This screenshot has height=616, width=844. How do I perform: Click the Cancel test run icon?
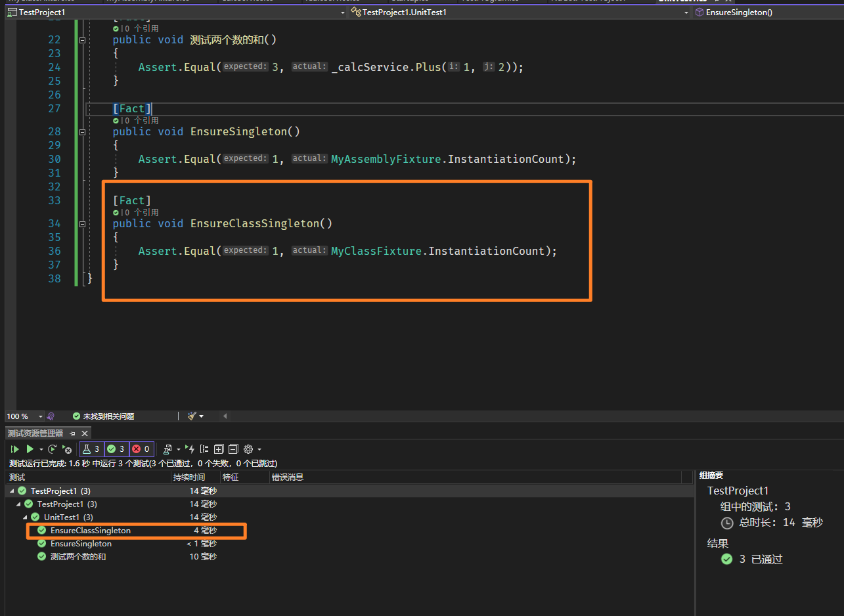click(x=66, y=449)
